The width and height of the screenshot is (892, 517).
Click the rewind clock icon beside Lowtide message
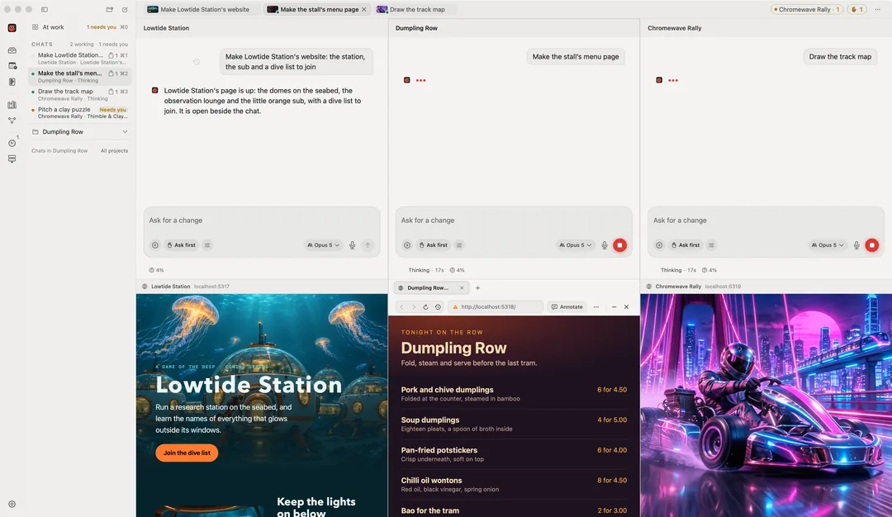(x=197, y=61)
